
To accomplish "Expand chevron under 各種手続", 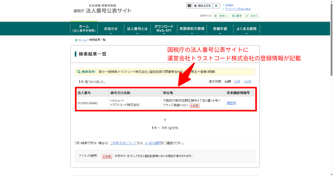I will point(220,33).
